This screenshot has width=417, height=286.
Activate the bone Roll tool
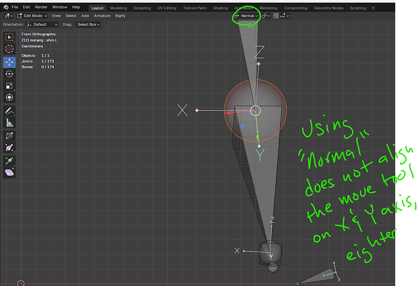pos(9,135)
